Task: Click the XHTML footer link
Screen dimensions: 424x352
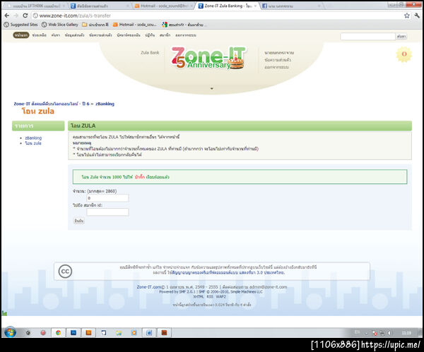Action: pyautogui.click(x=198, y=297)
